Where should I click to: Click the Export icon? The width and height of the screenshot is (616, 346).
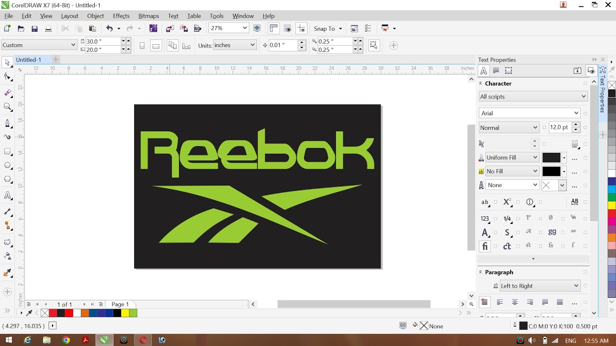pyautogui.click(x=184, y=29)
